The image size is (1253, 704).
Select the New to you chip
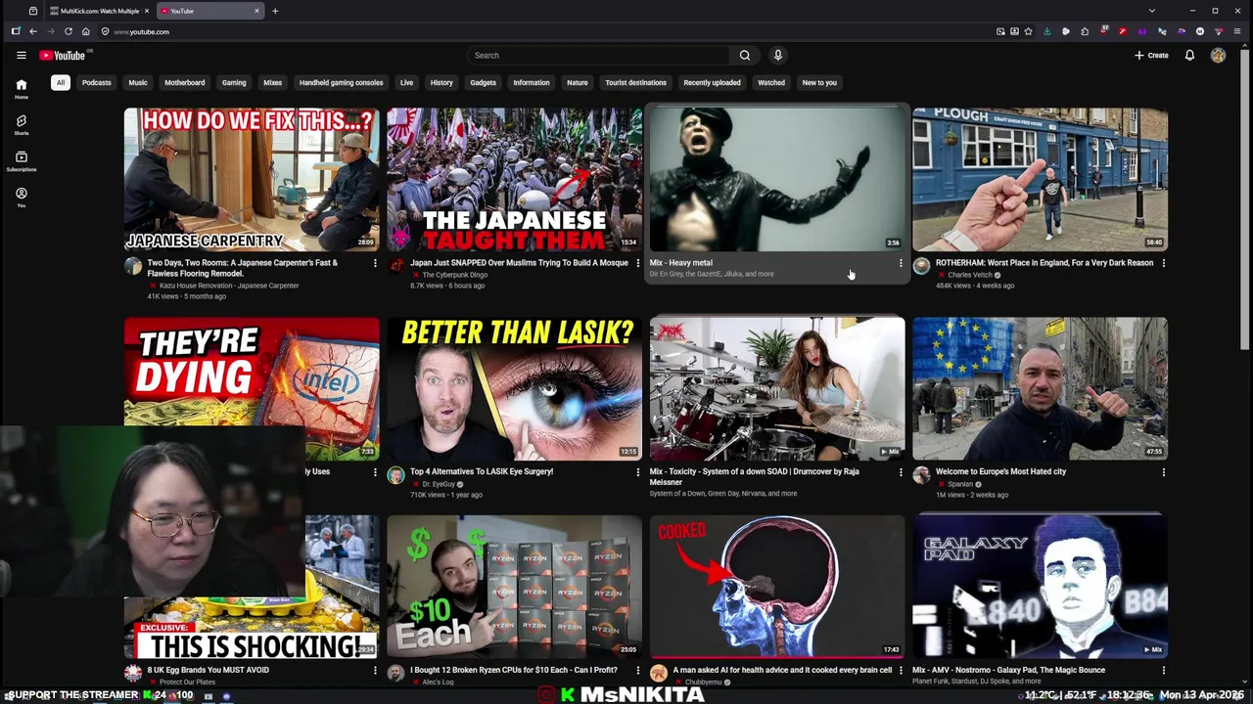coord(819,82)
